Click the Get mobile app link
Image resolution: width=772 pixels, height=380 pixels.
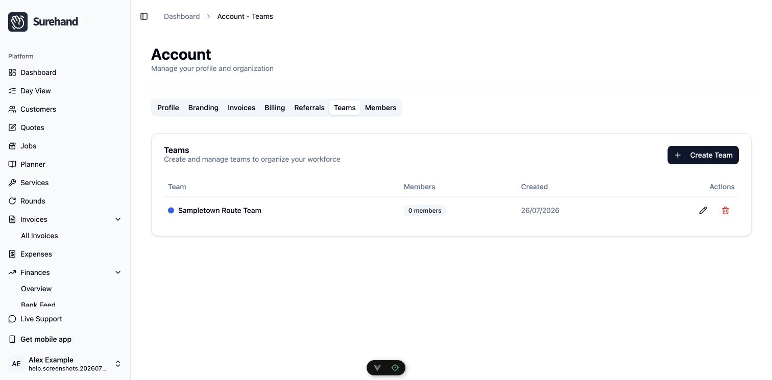point(46,339)
